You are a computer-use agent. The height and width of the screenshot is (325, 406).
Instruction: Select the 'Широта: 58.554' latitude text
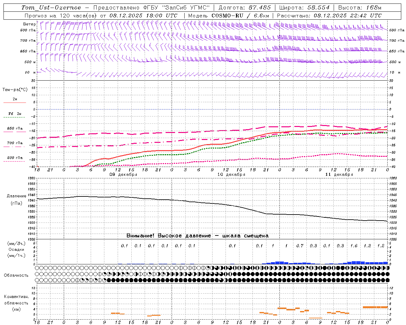304,8
